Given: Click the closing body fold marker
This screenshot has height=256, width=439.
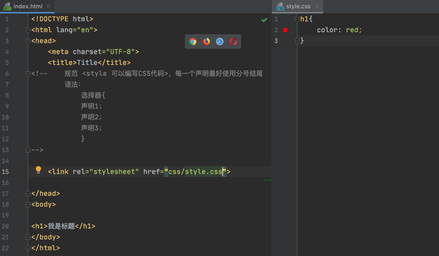Looking at the screenshot, I should coord(28,237).
